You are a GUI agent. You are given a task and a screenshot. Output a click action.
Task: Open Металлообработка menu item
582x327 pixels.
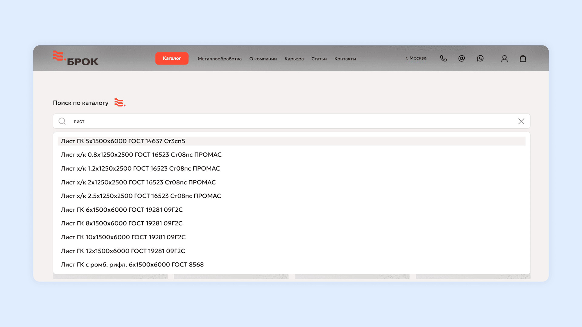coord(219,59)
